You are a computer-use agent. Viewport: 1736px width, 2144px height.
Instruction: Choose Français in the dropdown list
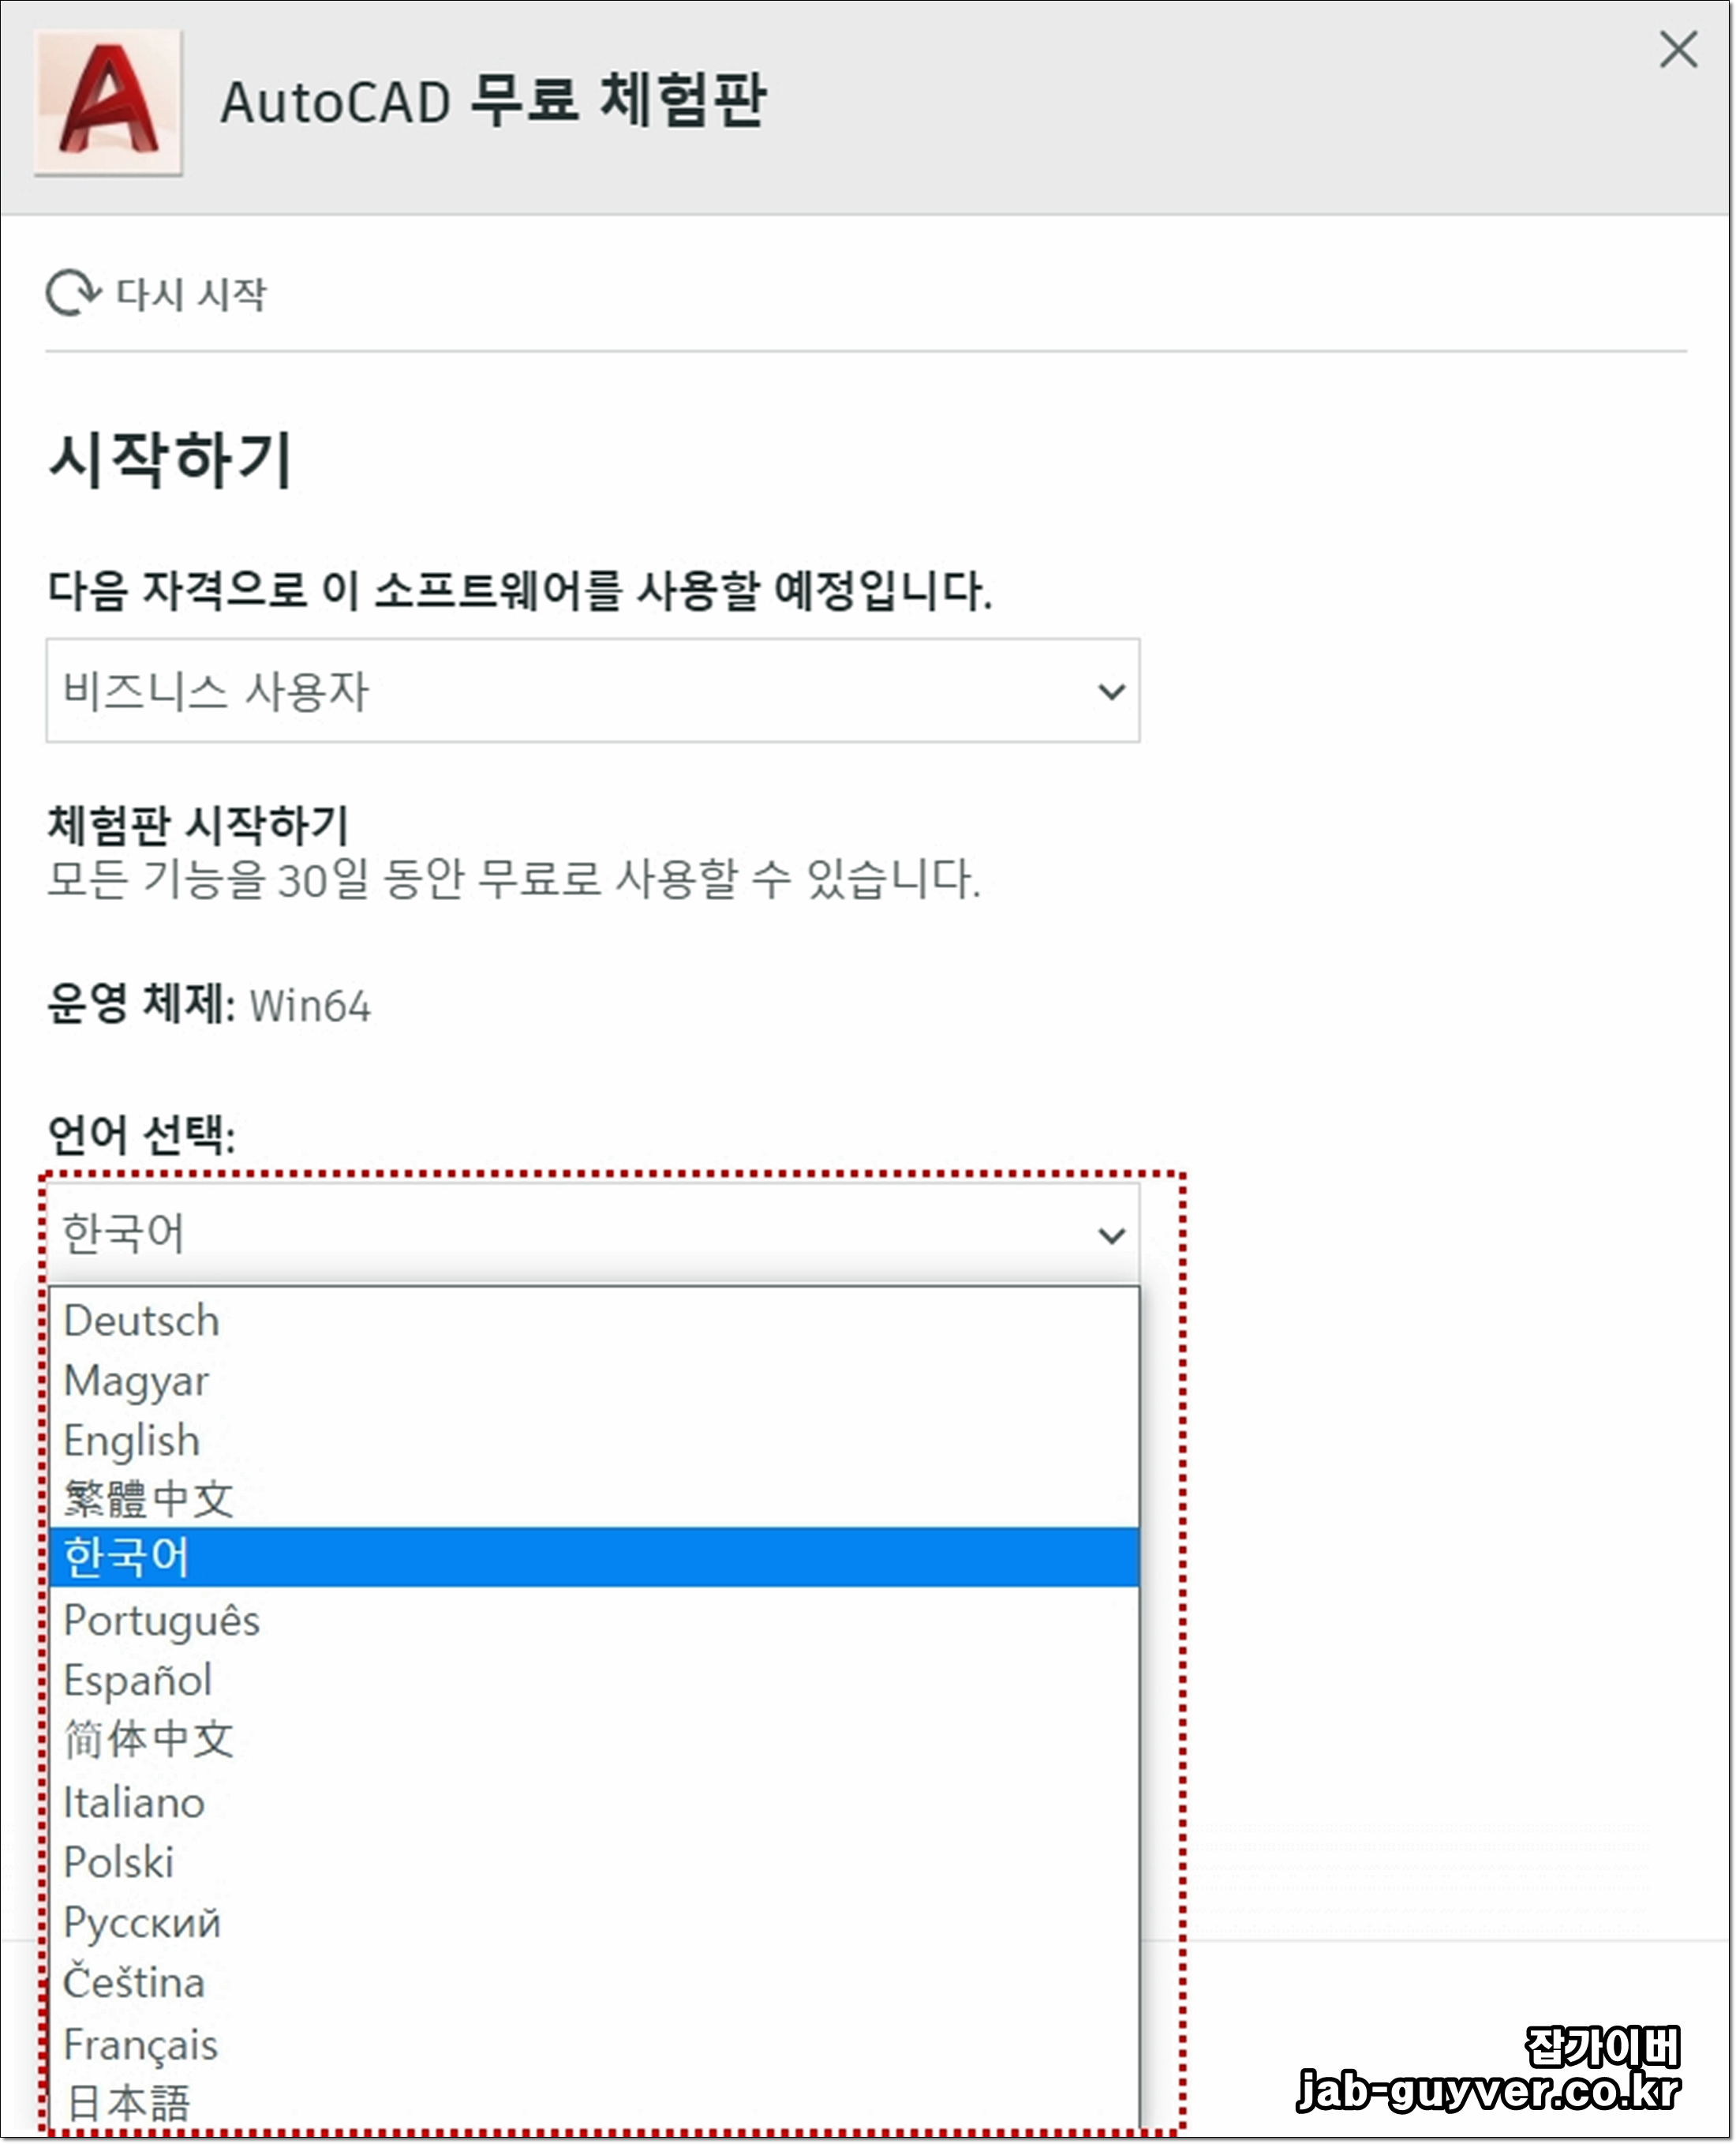pos(140,2045)
